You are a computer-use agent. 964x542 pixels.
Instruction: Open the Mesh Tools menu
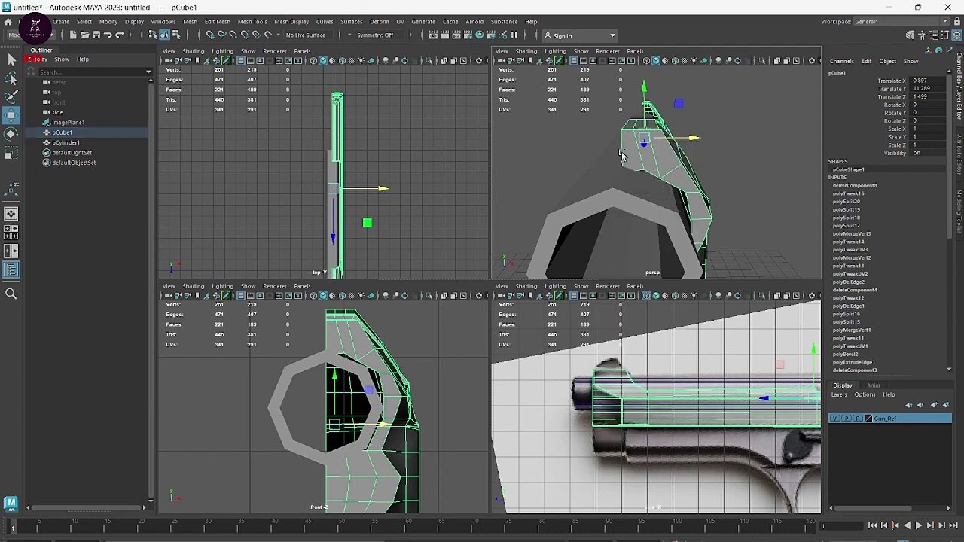tap(252, 22)
